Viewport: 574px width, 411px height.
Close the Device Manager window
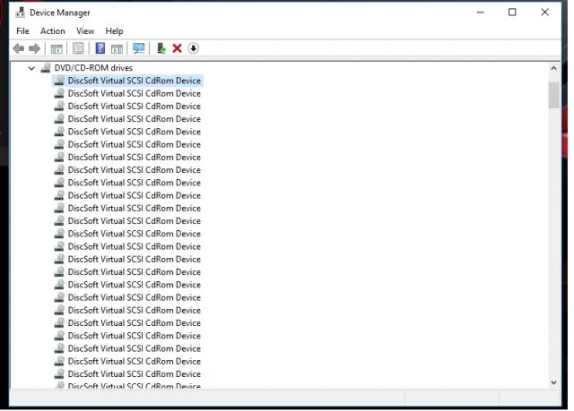pyautogui.click(x=544, y=13)
